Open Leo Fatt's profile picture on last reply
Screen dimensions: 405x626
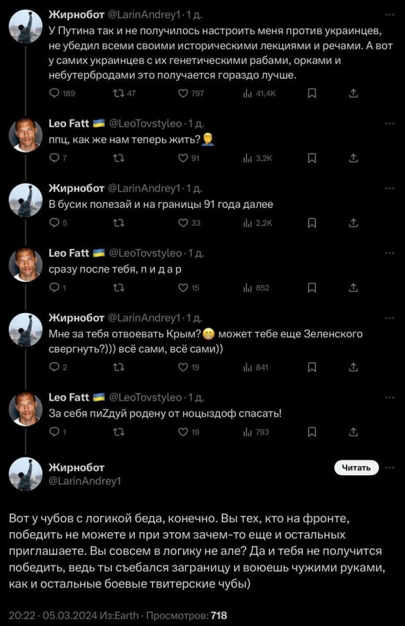click(x=26, y=409)
